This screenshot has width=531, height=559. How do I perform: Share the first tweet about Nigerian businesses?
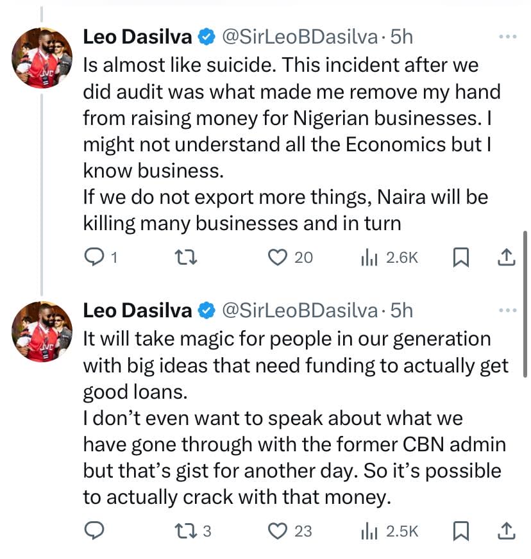506,257
